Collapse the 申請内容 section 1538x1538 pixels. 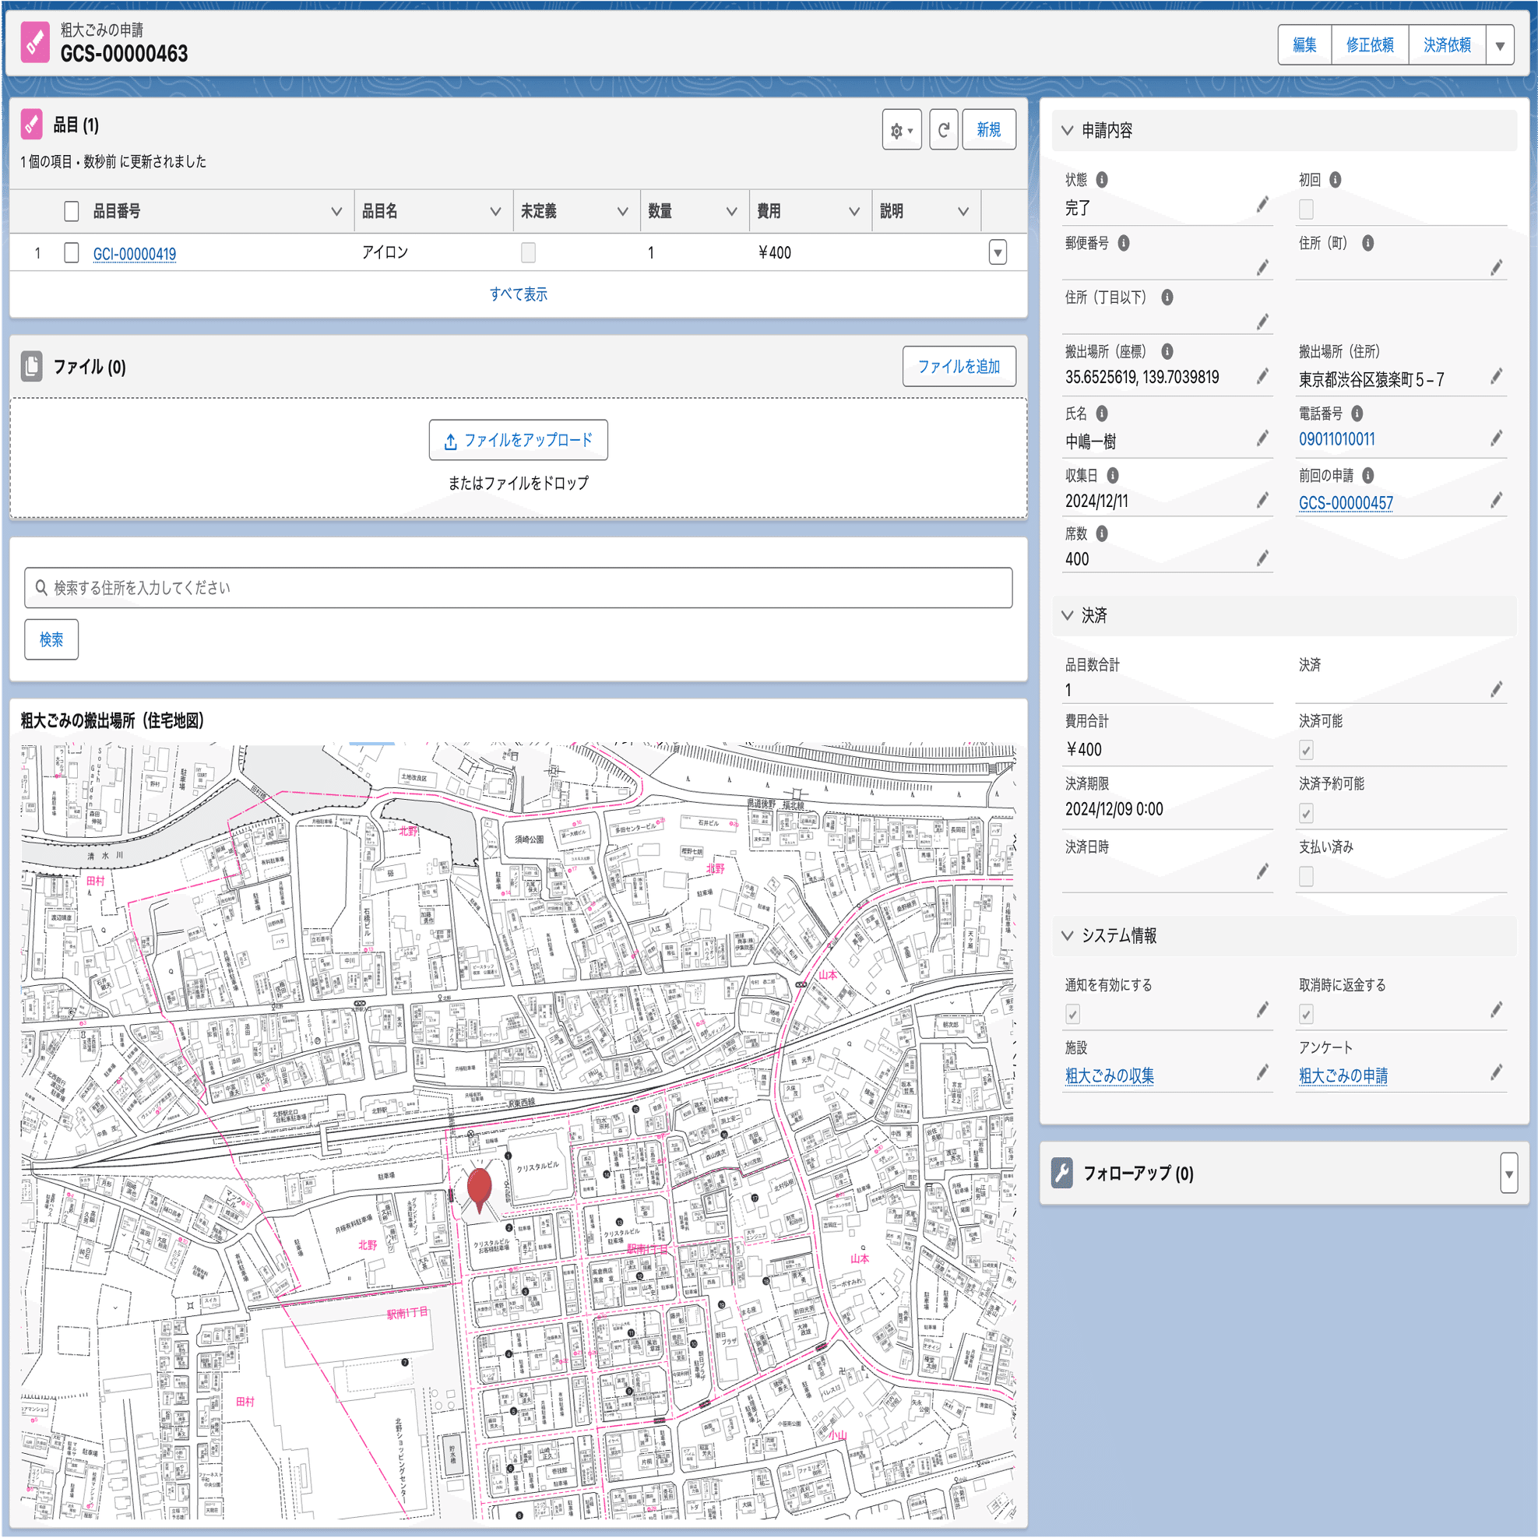[1068, 131]
